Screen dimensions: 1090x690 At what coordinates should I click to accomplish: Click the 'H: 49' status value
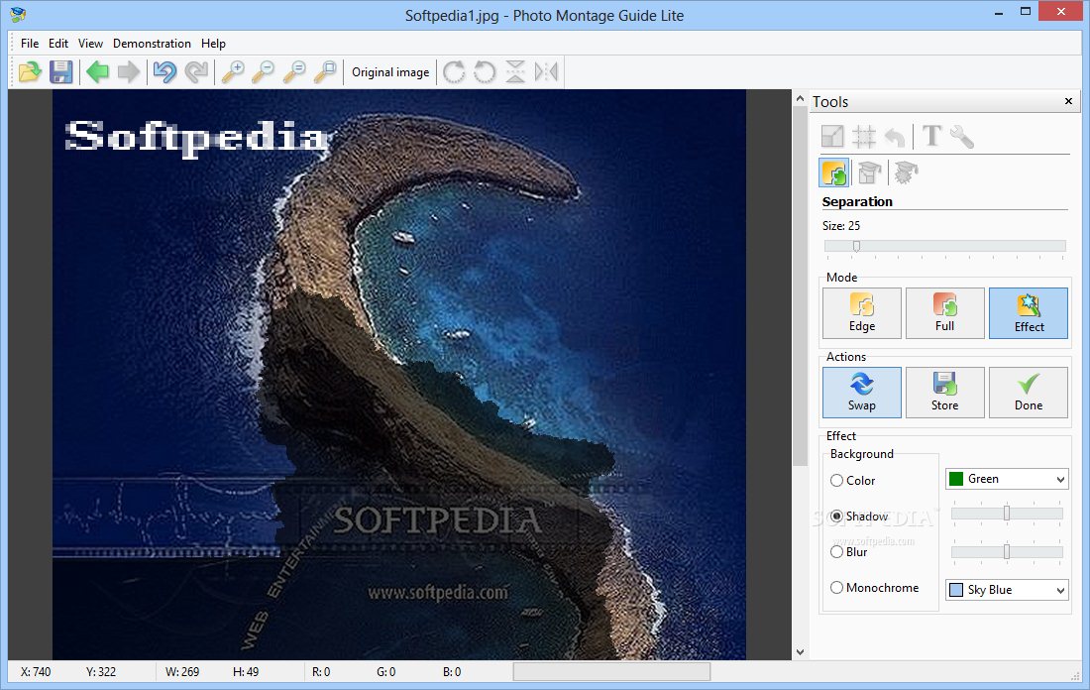point(246,672)
